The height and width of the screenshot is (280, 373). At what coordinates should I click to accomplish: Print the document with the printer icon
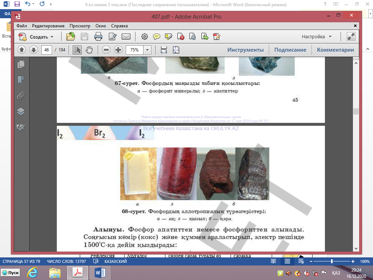[x=98, y=37]
